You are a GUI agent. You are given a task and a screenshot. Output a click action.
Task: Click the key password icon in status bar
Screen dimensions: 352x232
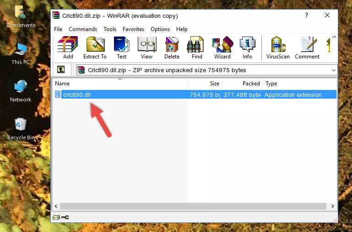coord(65,217)
